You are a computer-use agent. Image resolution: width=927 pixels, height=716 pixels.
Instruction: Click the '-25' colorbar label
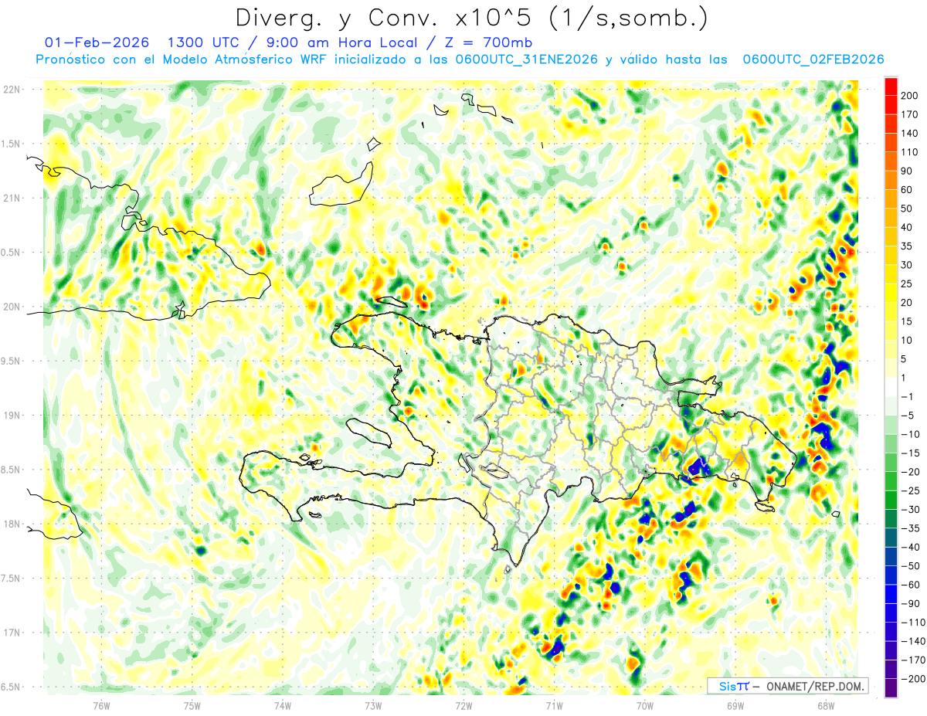click(910, 490)
